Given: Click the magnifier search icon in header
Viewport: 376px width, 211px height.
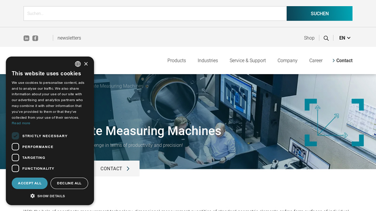Looking at the screenshot, I should click(326, 38).
